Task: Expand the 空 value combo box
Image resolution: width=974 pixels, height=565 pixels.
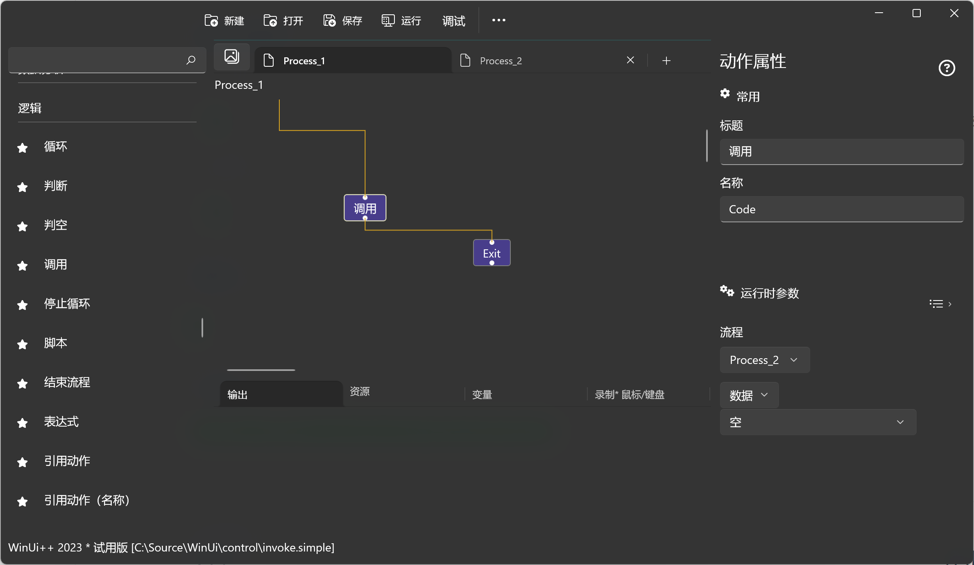Action: (818, 422)
